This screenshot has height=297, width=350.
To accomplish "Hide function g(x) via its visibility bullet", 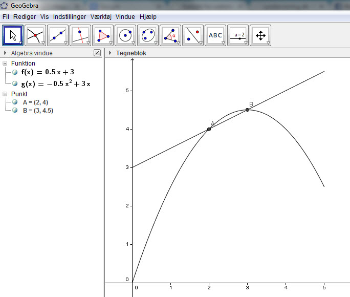I will tap(15, 83).
